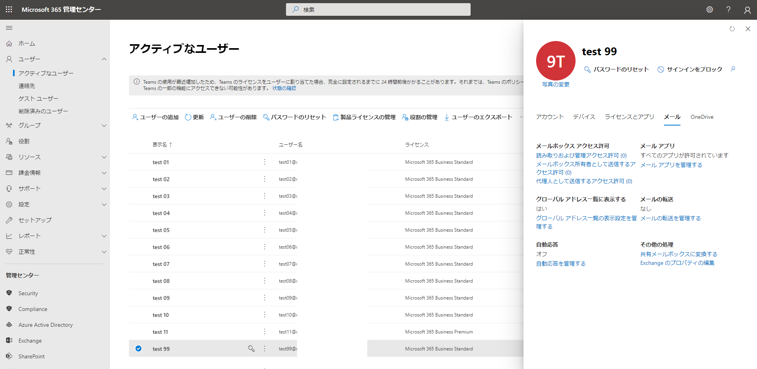Click Manage roles in the toolbar

click(420, 117)
